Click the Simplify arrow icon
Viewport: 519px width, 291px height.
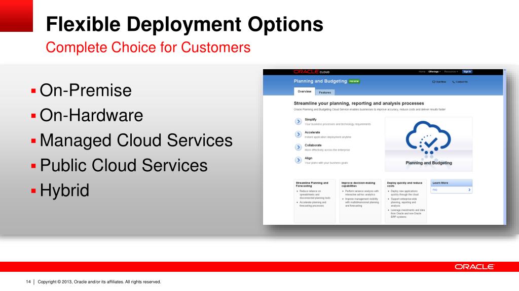pyautogui.click(x=298, y=121)
